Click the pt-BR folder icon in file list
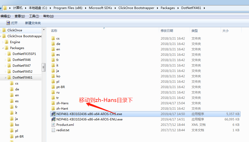This screenshot has width=249, height=142. pos(53,87)
